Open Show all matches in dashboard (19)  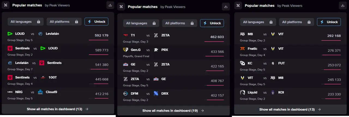(x=173, y=111)
